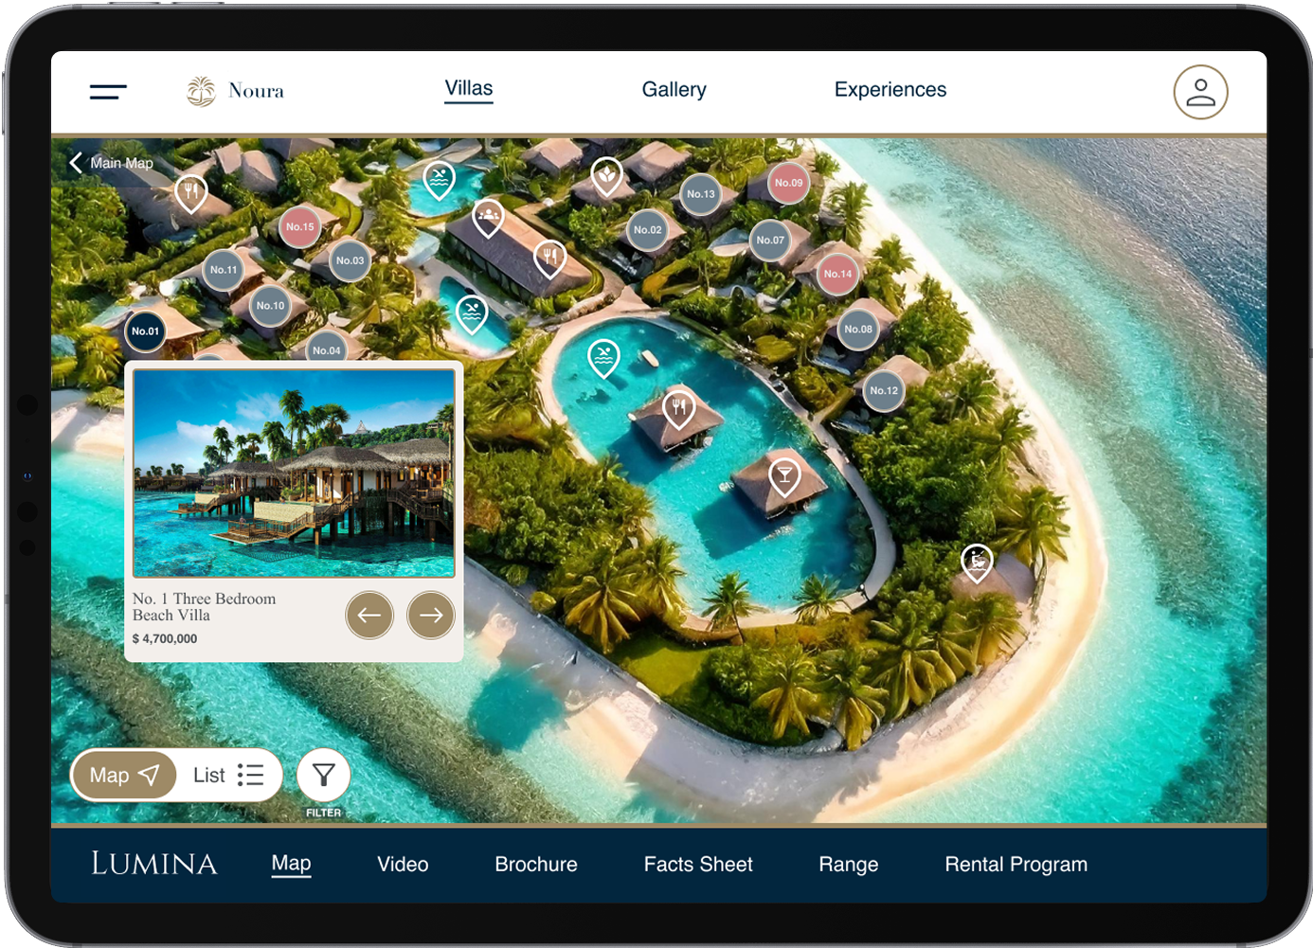Select villa marker No.09
Screen dimensions: 1313x948
[x=788, y=183]
